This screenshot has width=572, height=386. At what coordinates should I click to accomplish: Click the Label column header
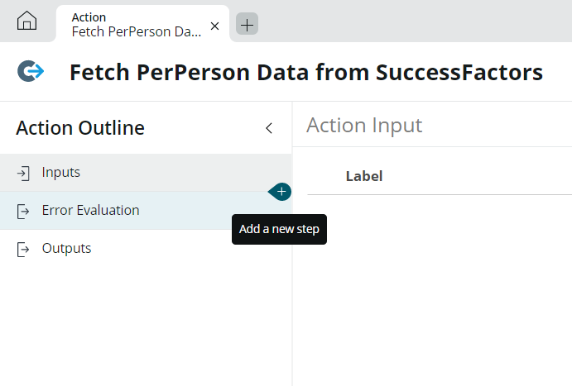pos(364,176)
